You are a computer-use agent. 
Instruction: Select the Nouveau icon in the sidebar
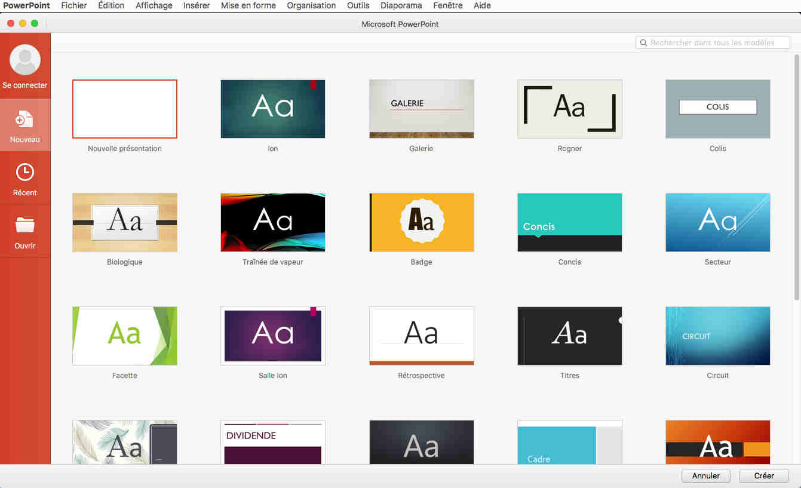click(x=25, y=119)
